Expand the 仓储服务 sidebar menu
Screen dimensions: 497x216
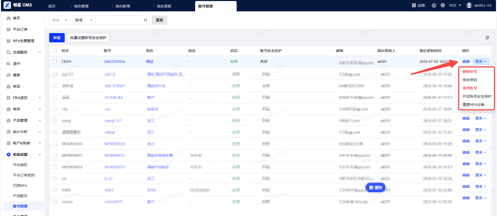pyautogui.click(x=40, y=52)
